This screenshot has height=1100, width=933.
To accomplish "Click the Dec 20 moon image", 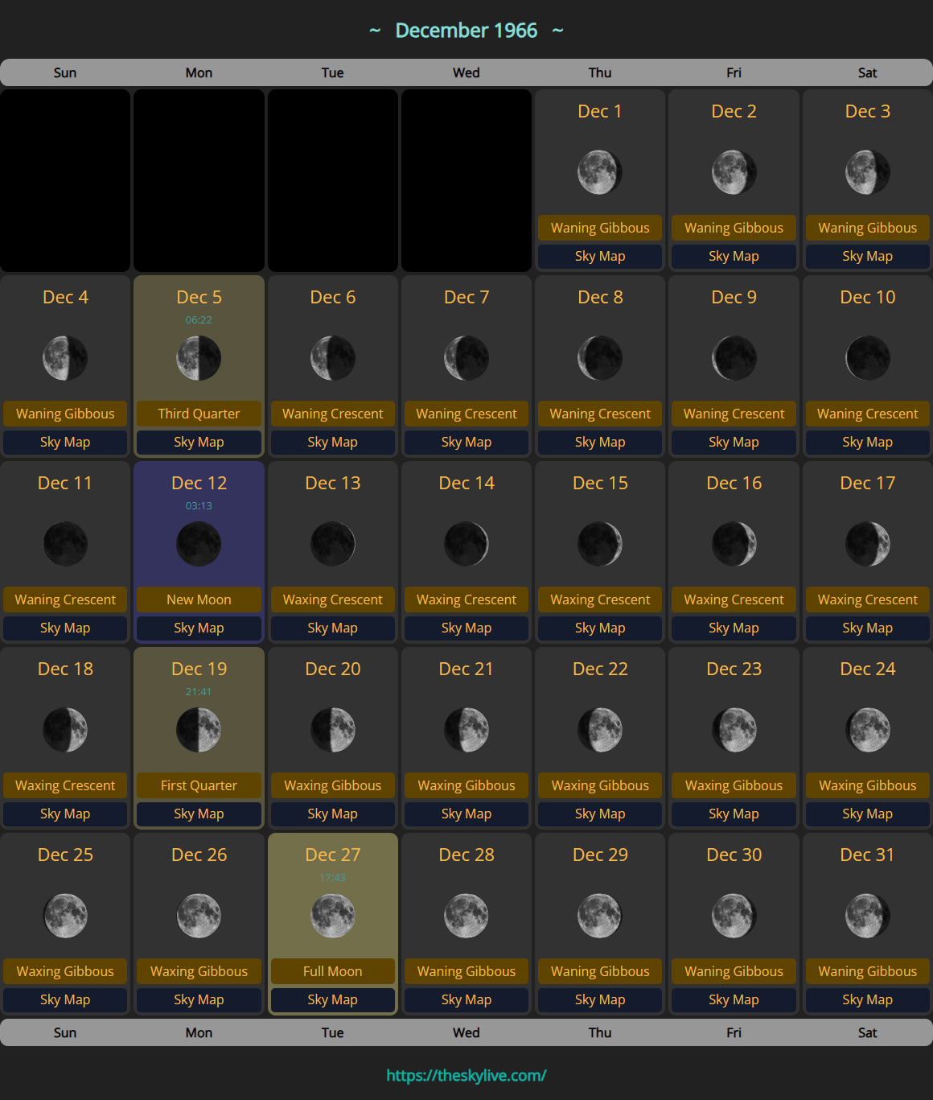I will point(333,730).
